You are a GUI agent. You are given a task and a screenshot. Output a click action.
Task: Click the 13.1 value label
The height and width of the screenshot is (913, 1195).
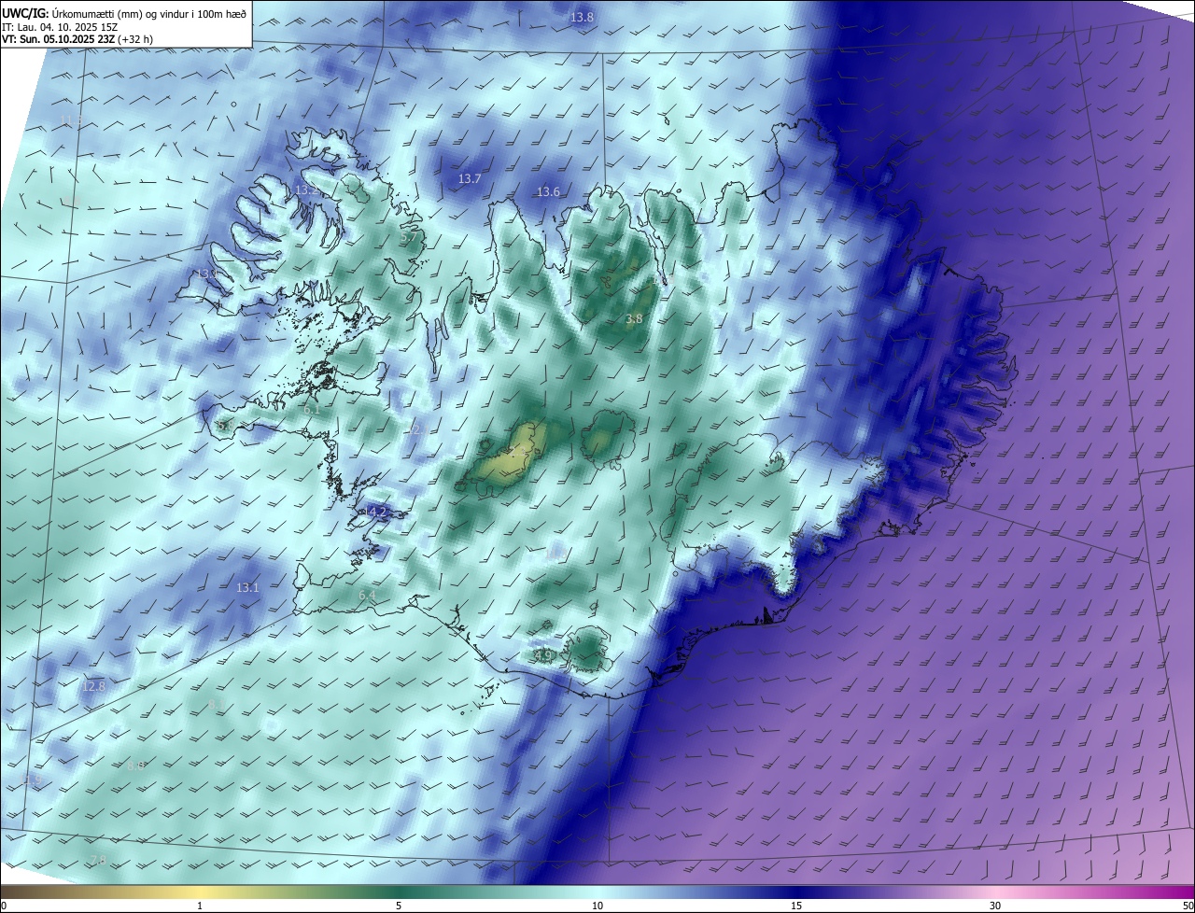point(247,588)
